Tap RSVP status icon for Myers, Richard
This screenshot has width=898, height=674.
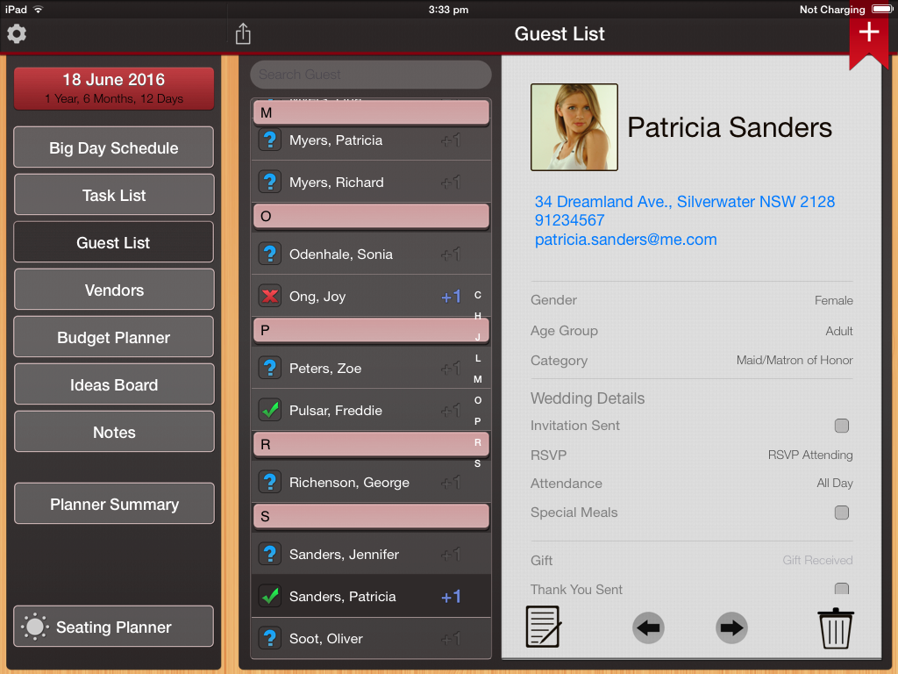270,183
